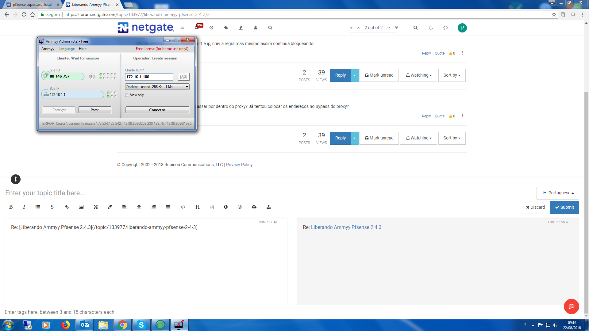Open forum notifications bell icon
The width and height of the screenshot is (589, 331).
click(x=431, y=28)
